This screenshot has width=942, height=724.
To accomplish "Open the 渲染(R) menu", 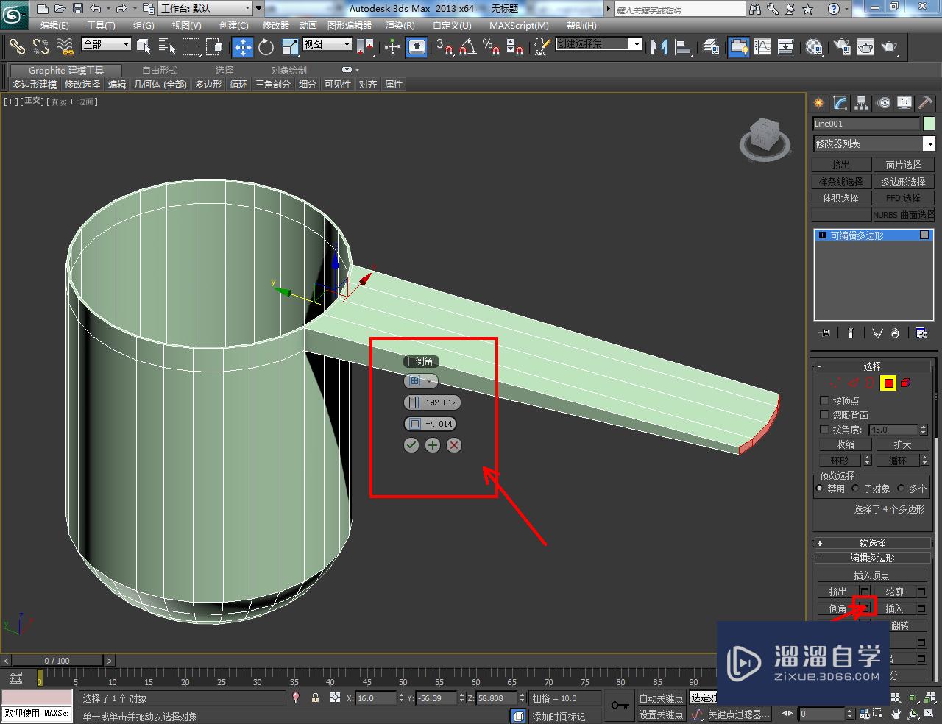I will pyautogui.click(x=400, y=25).
